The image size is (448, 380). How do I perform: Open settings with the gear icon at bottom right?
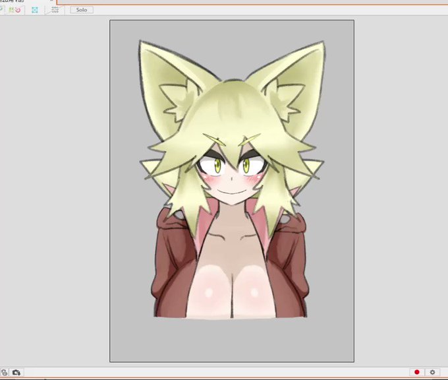point(432,372)
